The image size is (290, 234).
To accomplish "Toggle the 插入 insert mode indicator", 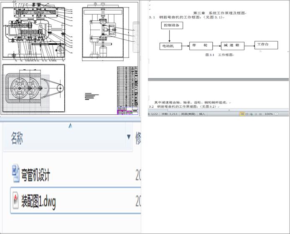I will coord(202,114).
